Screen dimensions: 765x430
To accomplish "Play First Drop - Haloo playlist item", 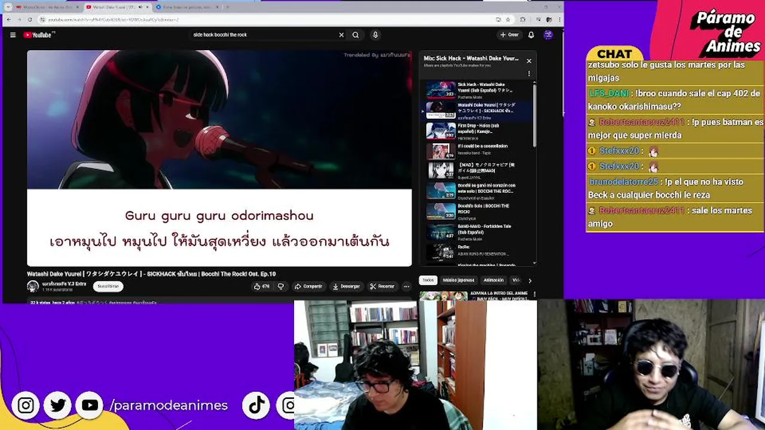I will coord(478,131).
